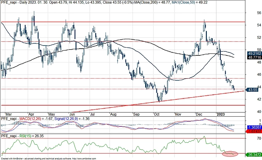Click the 'Mar' month label on time axis
Image resolution: width=262 pixels, height=160 pixels.
(x=9, y=114)
